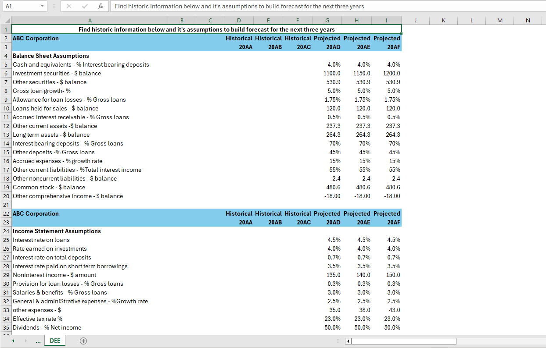546x348 pixels.
Task: Select column A header
Action: [x=90, y=20]
